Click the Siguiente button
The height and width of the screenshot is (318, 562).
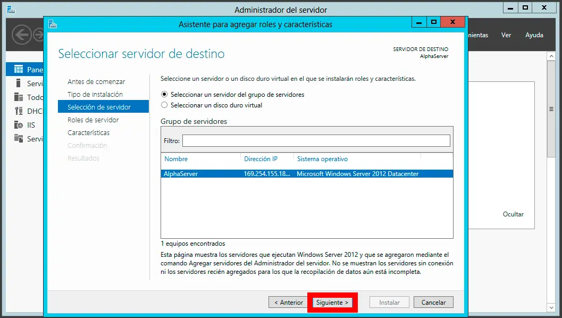pyautogui.click(x=332, y=302)
